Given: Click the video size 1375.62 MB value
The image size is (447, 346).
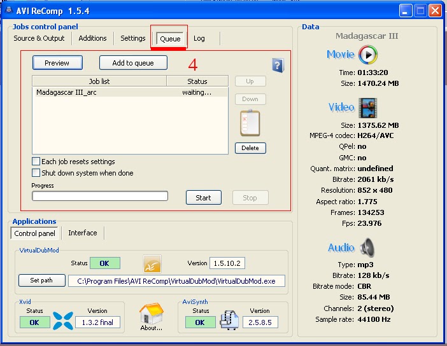Looking at the screenshot, I should coord(378,125).
